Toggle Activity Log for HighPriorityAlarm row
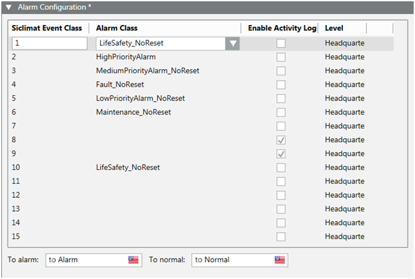The height and width of the screenshot is (279, 415). (x=281, y=58)
